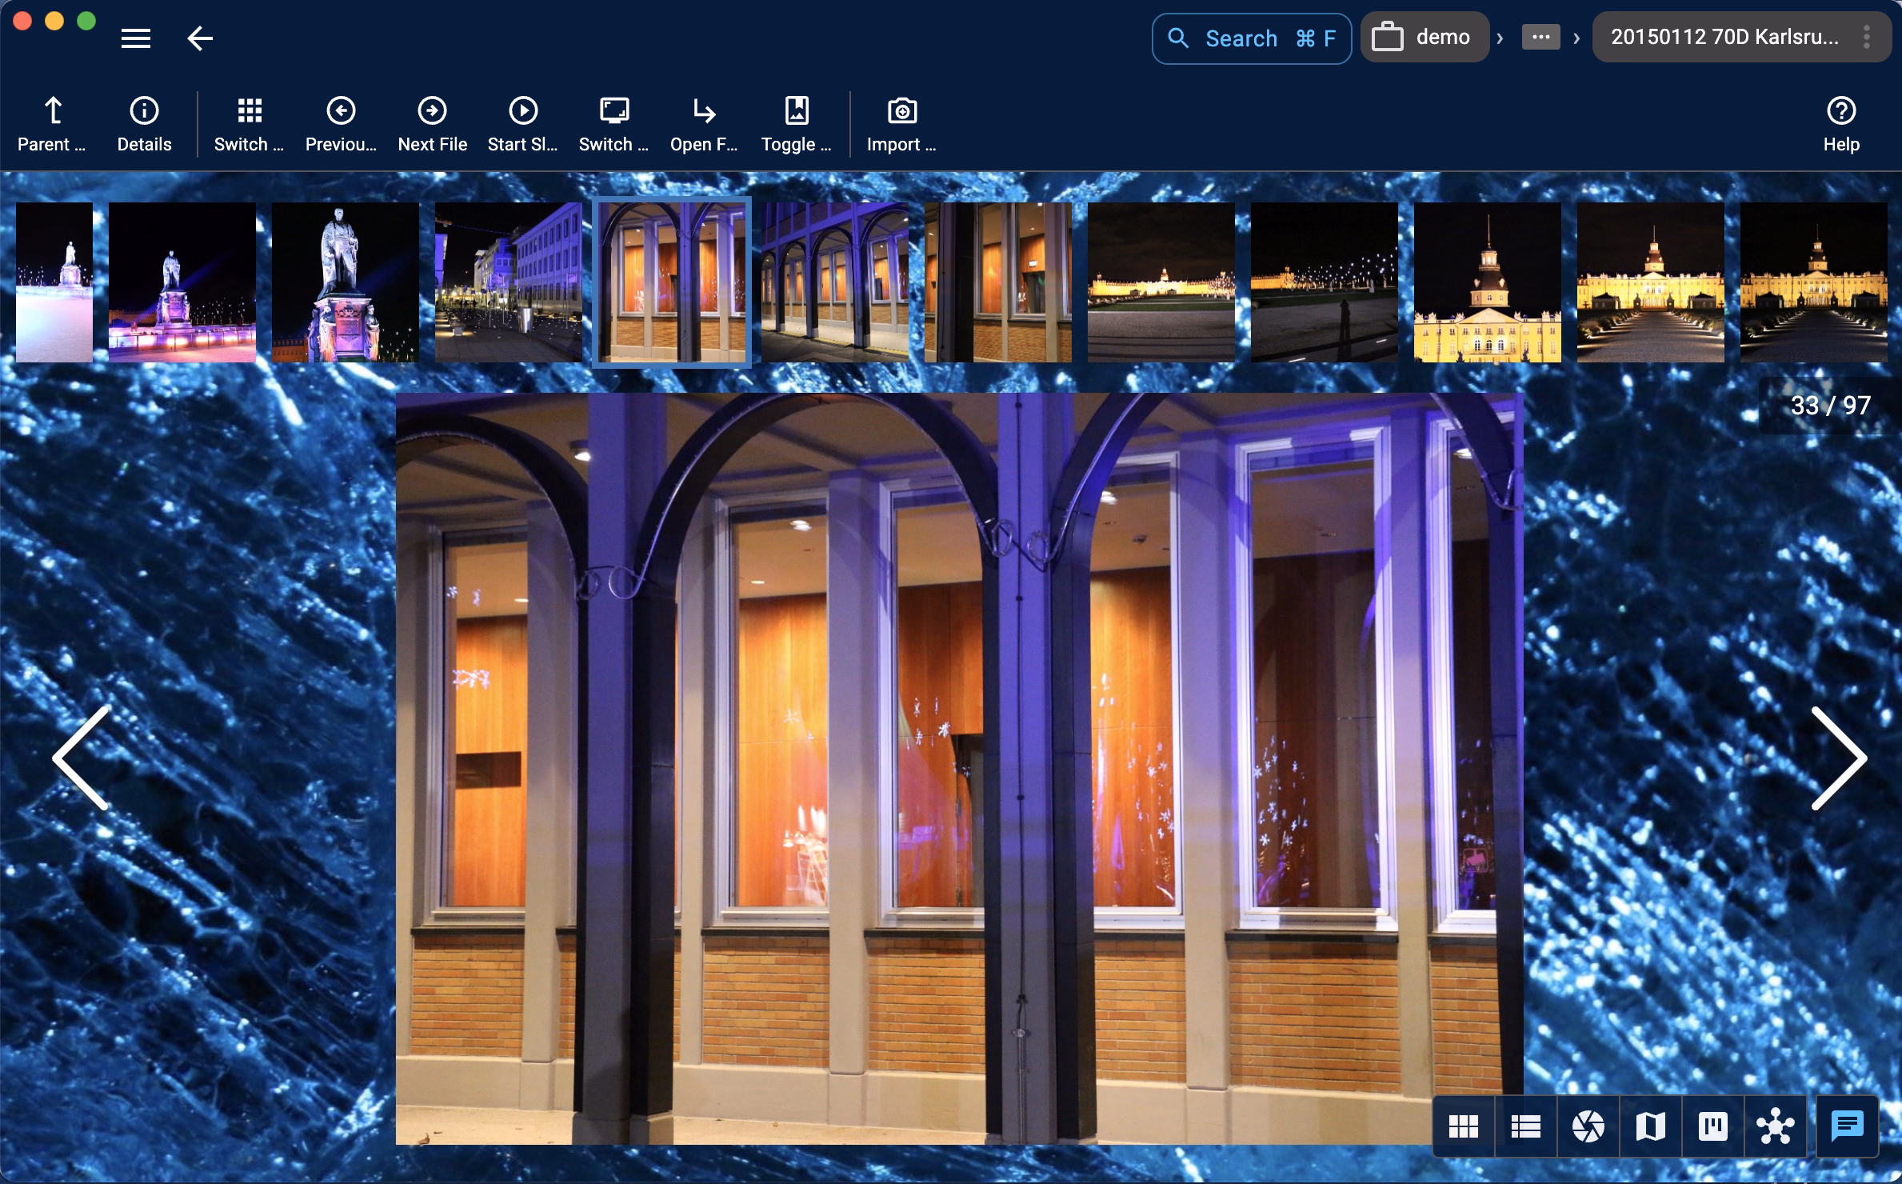Open the aperture/camera settings icon
1902x1184 pixels.
1587,1126
